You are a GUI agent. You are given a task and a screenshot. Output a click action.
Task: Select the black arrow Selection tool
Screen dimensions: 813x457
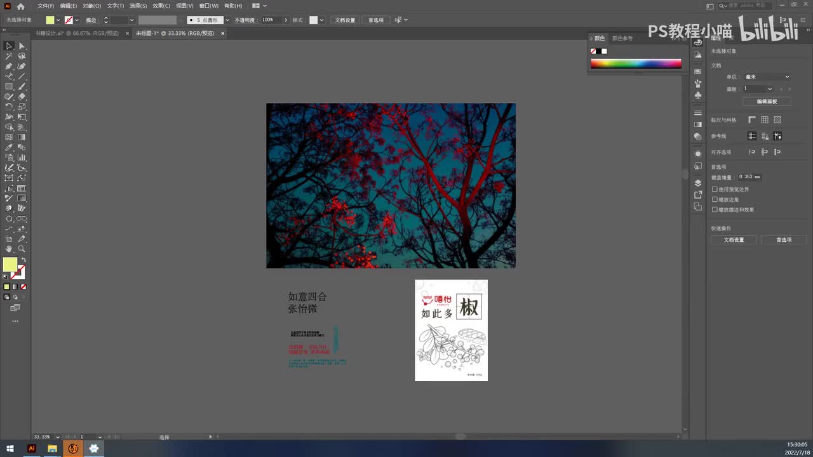[x=9, y=46]
